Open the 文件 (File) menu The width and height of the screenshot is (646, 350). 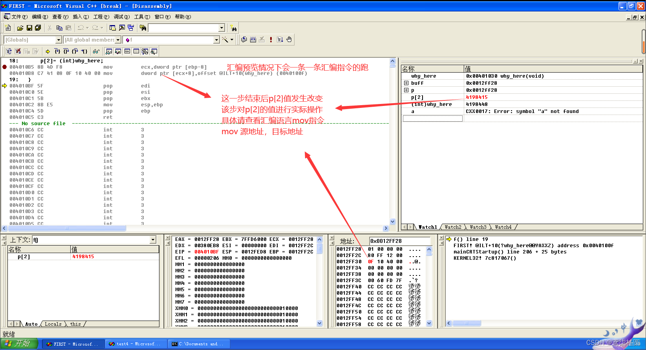pyautogui.click(x=19, y=17)
